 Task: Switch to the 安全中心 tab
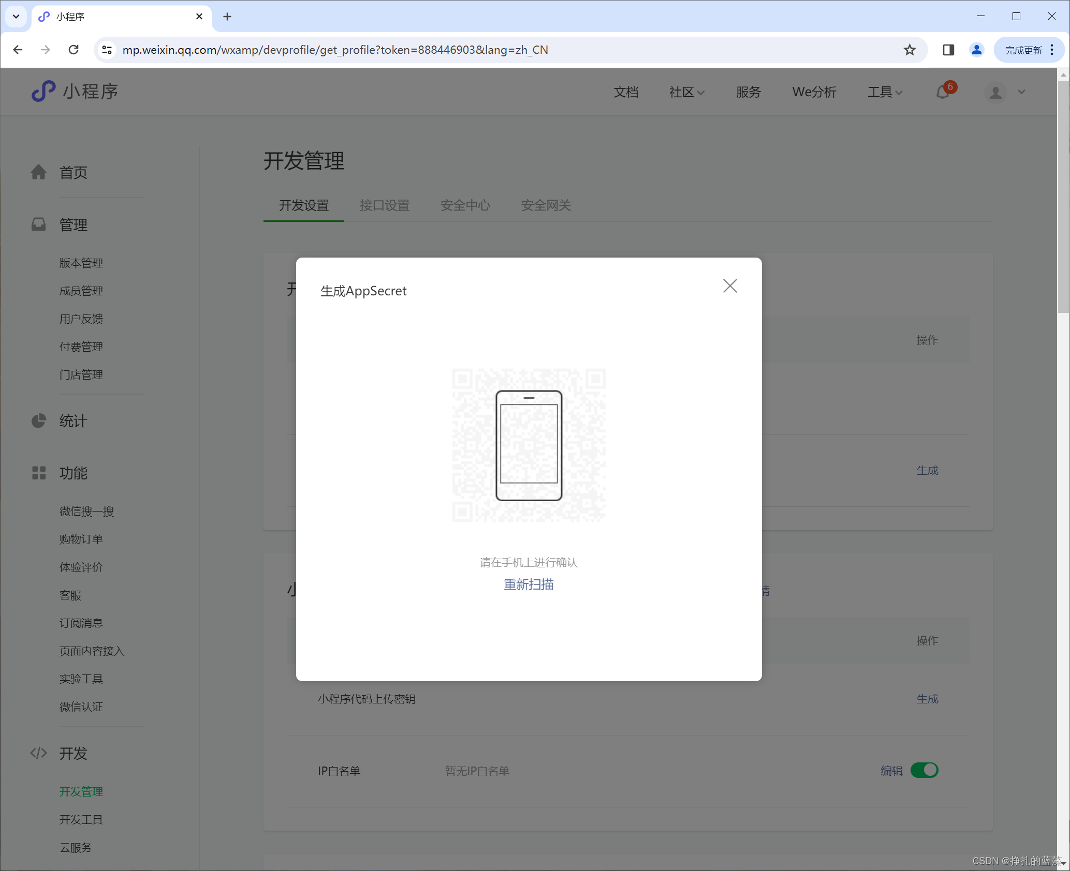pos(465,205)
